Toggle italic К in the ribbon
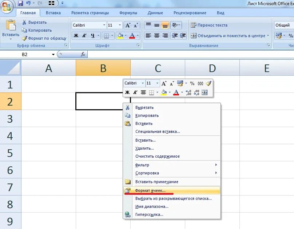Screen dimensions: 294x229 [x=84, y=36]
